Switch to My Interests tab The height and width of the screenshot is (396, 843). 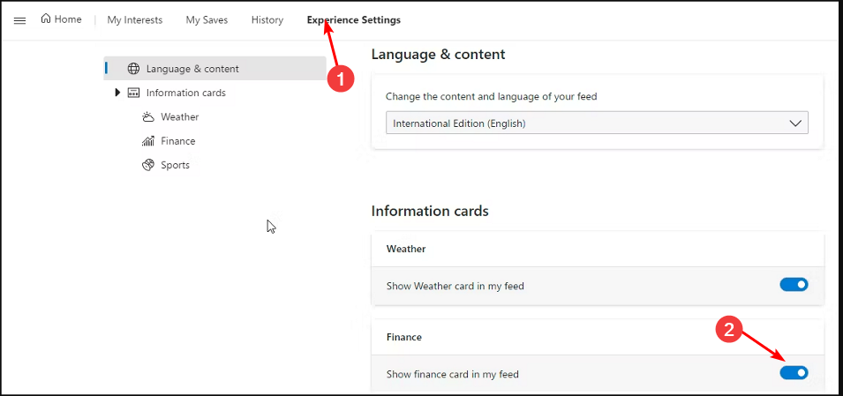coord(134,19)
